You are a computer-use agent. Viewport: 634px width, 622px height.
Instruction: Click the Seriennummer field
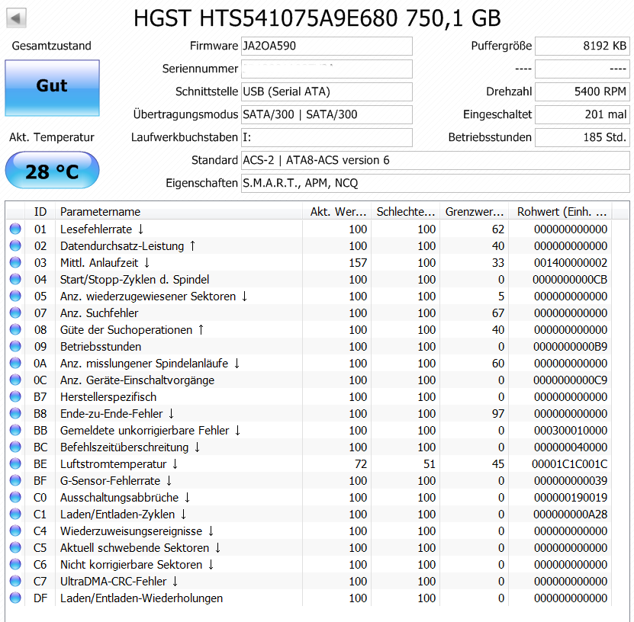coord(327,69)
